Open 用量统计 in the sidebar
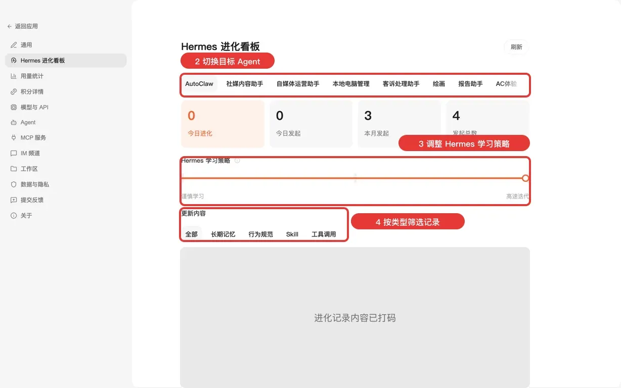Screen dimensions: 621x388 point(66,76)
